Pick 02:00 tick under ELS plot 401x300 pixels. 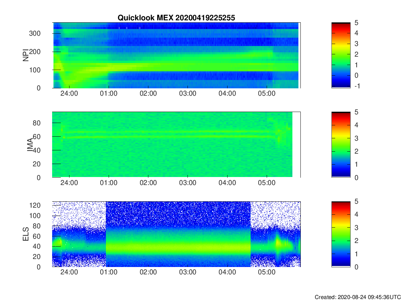click(148, 272)
